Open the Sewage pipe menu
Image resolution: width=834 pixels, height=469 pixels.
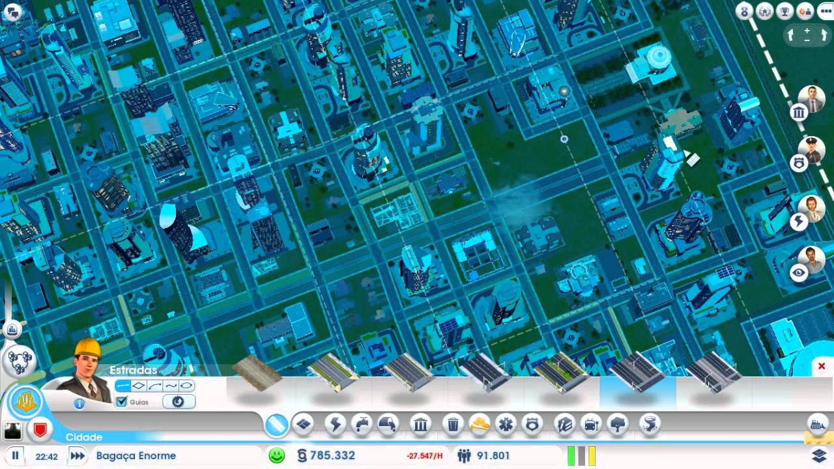[388, 425]
